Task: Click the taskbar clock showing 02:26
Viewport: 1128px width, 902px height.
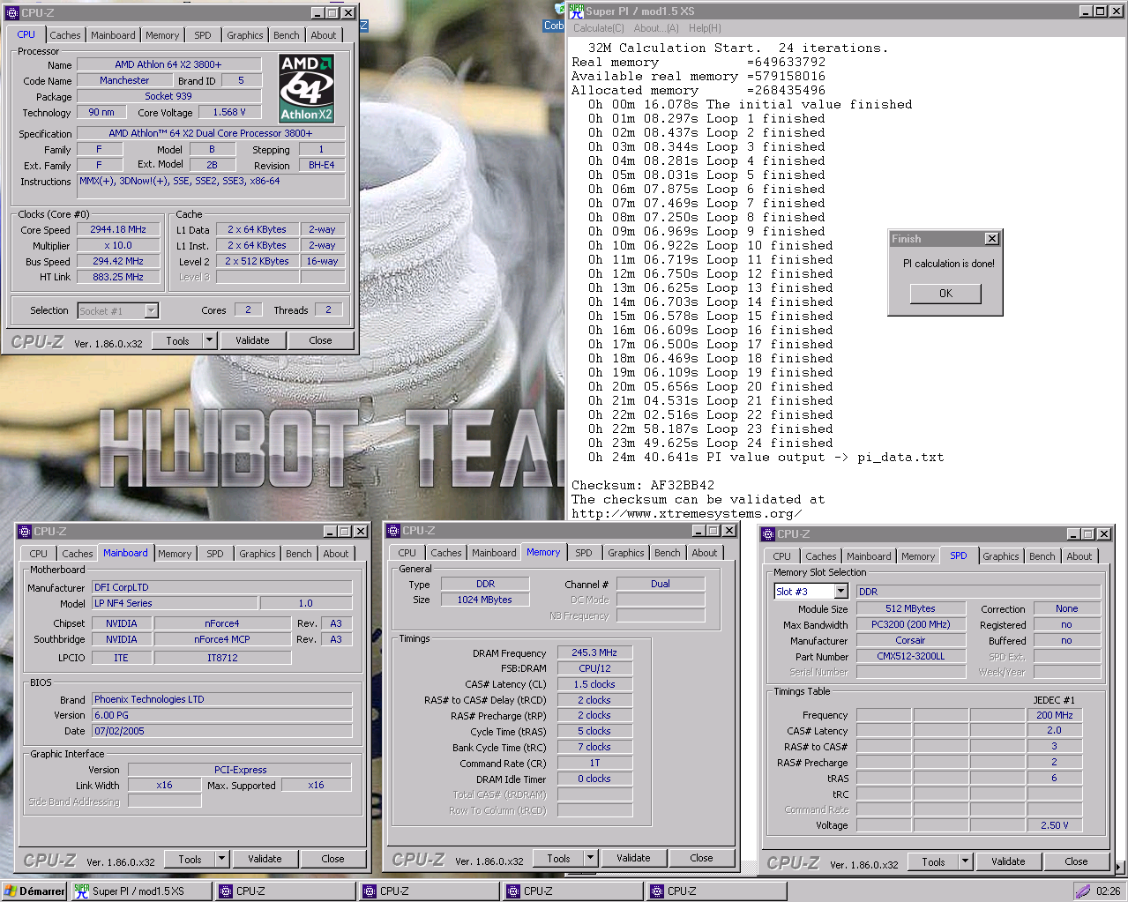Action: click(1109, 891)
